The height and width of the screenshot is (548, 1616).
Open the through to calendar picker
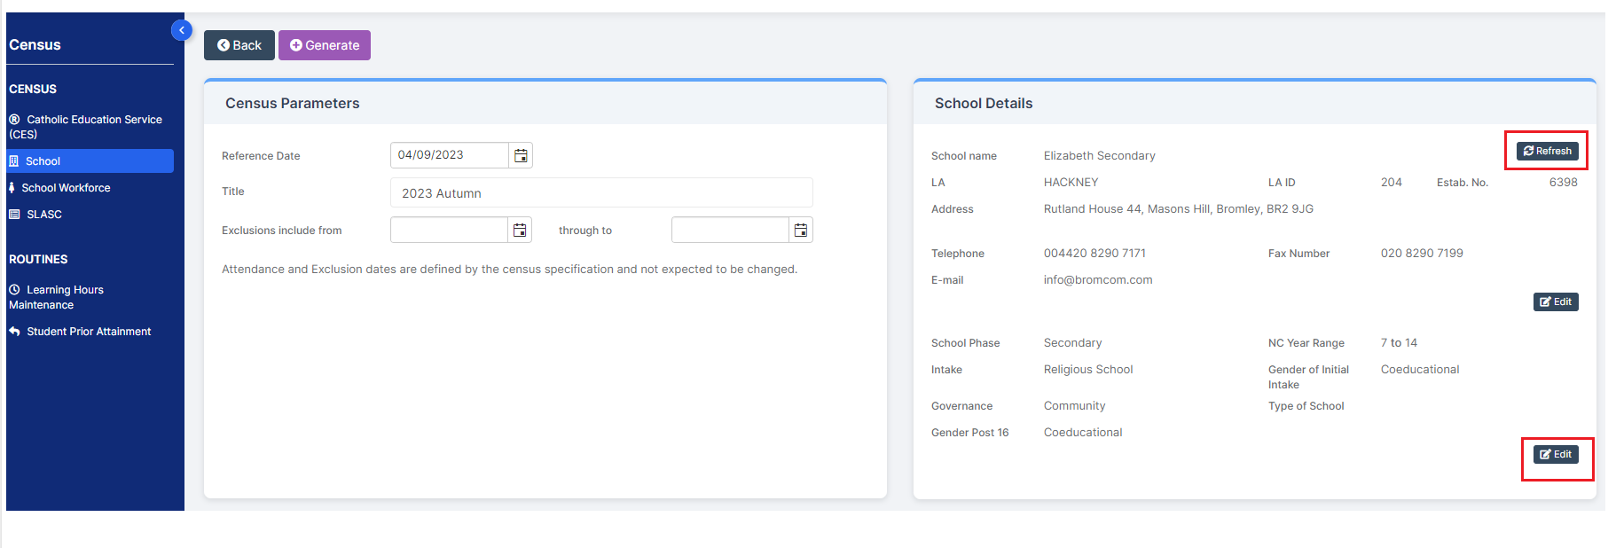point(801,230)
